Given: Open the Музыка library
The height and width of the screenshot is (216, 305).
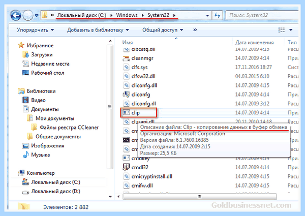Looking at the screenshot, I should [x=41, y=155].
